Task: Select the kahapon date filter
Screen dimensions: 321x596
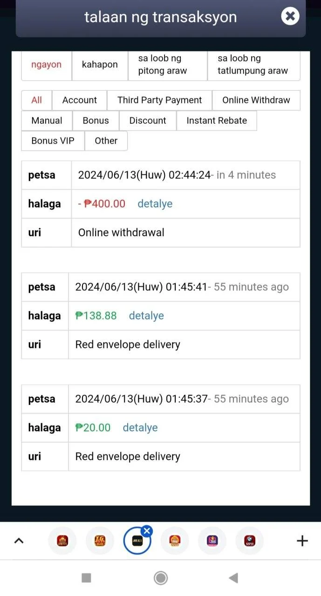Action: [x=100, y=65]
